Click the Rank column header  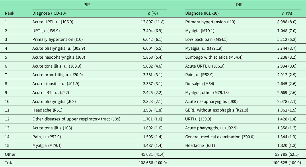click(x=10, y=13)
